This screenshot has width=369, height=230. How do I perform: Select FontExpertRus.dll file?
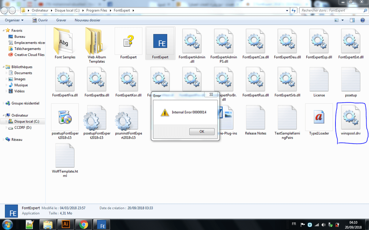256,81
